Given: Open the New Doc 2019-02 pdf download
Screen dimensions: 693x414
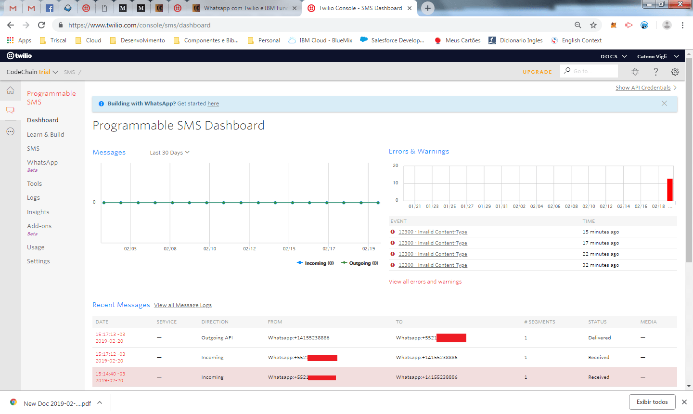Looking at the screenshot, I should click(57, 403).
